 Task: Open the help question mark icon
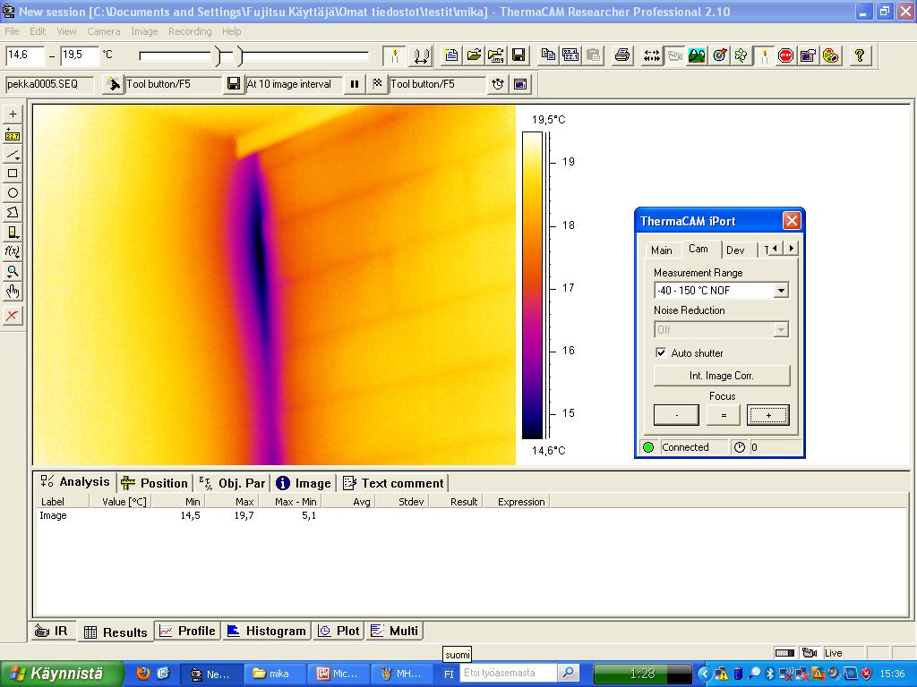tap(860, 55)
